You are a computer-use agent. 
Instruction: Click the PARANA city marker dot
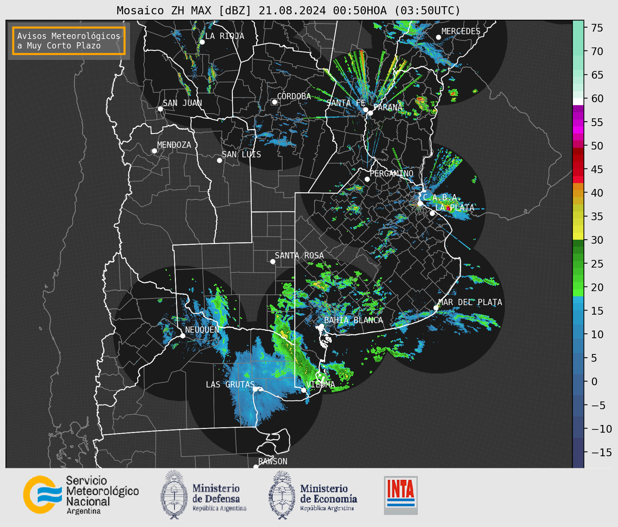coord(370,113)
